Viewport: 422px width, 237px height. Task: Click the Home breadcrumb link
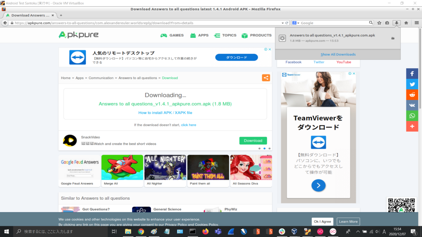click(66, 78)
